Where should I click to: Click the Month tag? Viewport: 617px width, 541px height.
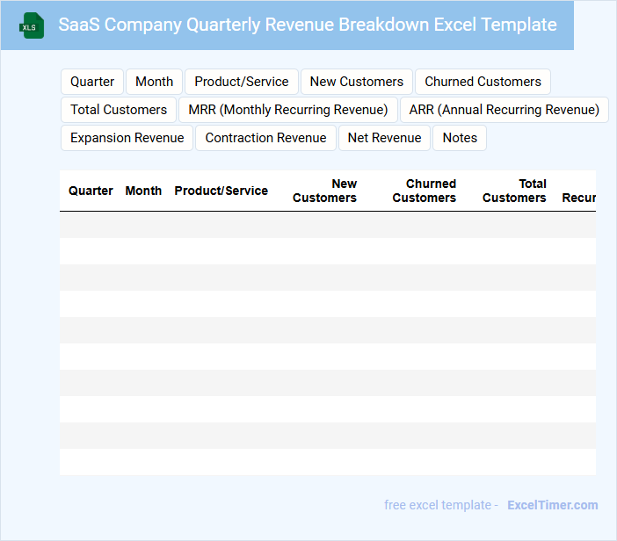(155, 82)
